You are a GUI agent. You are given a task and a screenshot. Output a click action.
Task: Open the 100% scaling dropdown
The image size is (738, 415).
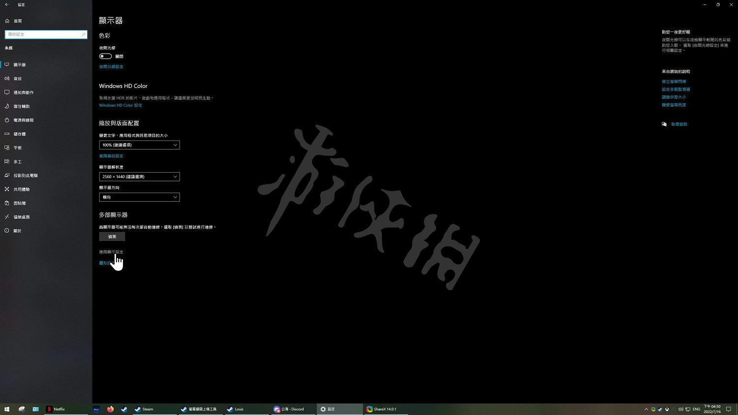pyautogui.click(x=139, y=145)
